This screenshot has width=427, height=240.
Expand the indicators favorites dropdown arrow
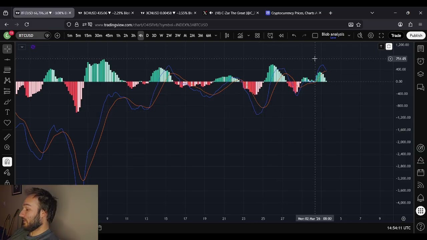tap(248, 35)
